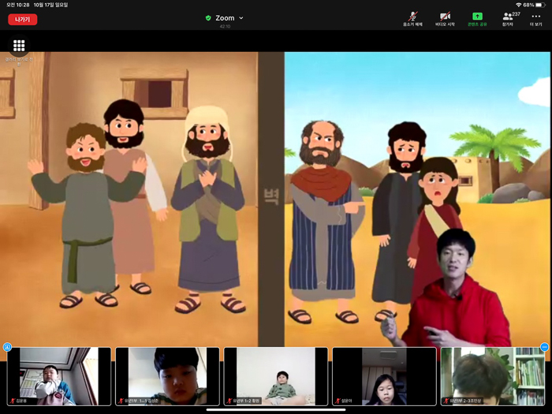This screenshot has width=552, height=414.
Task: Tap the red leave meeting button
Action: click(x=23, y=19)
